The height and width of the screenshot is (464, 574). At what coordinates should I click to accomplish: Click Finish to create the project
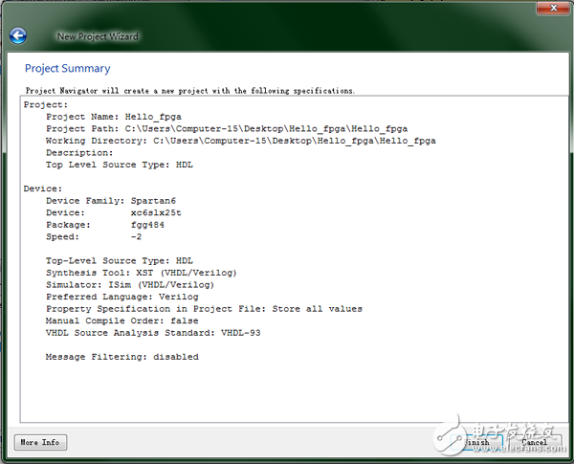tap(476, 442)
